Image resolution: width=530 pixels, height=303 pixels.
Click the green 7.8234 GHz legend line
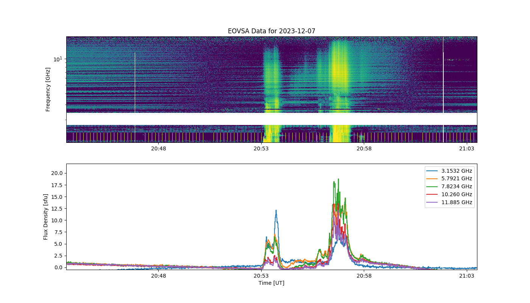coord(433,186)
